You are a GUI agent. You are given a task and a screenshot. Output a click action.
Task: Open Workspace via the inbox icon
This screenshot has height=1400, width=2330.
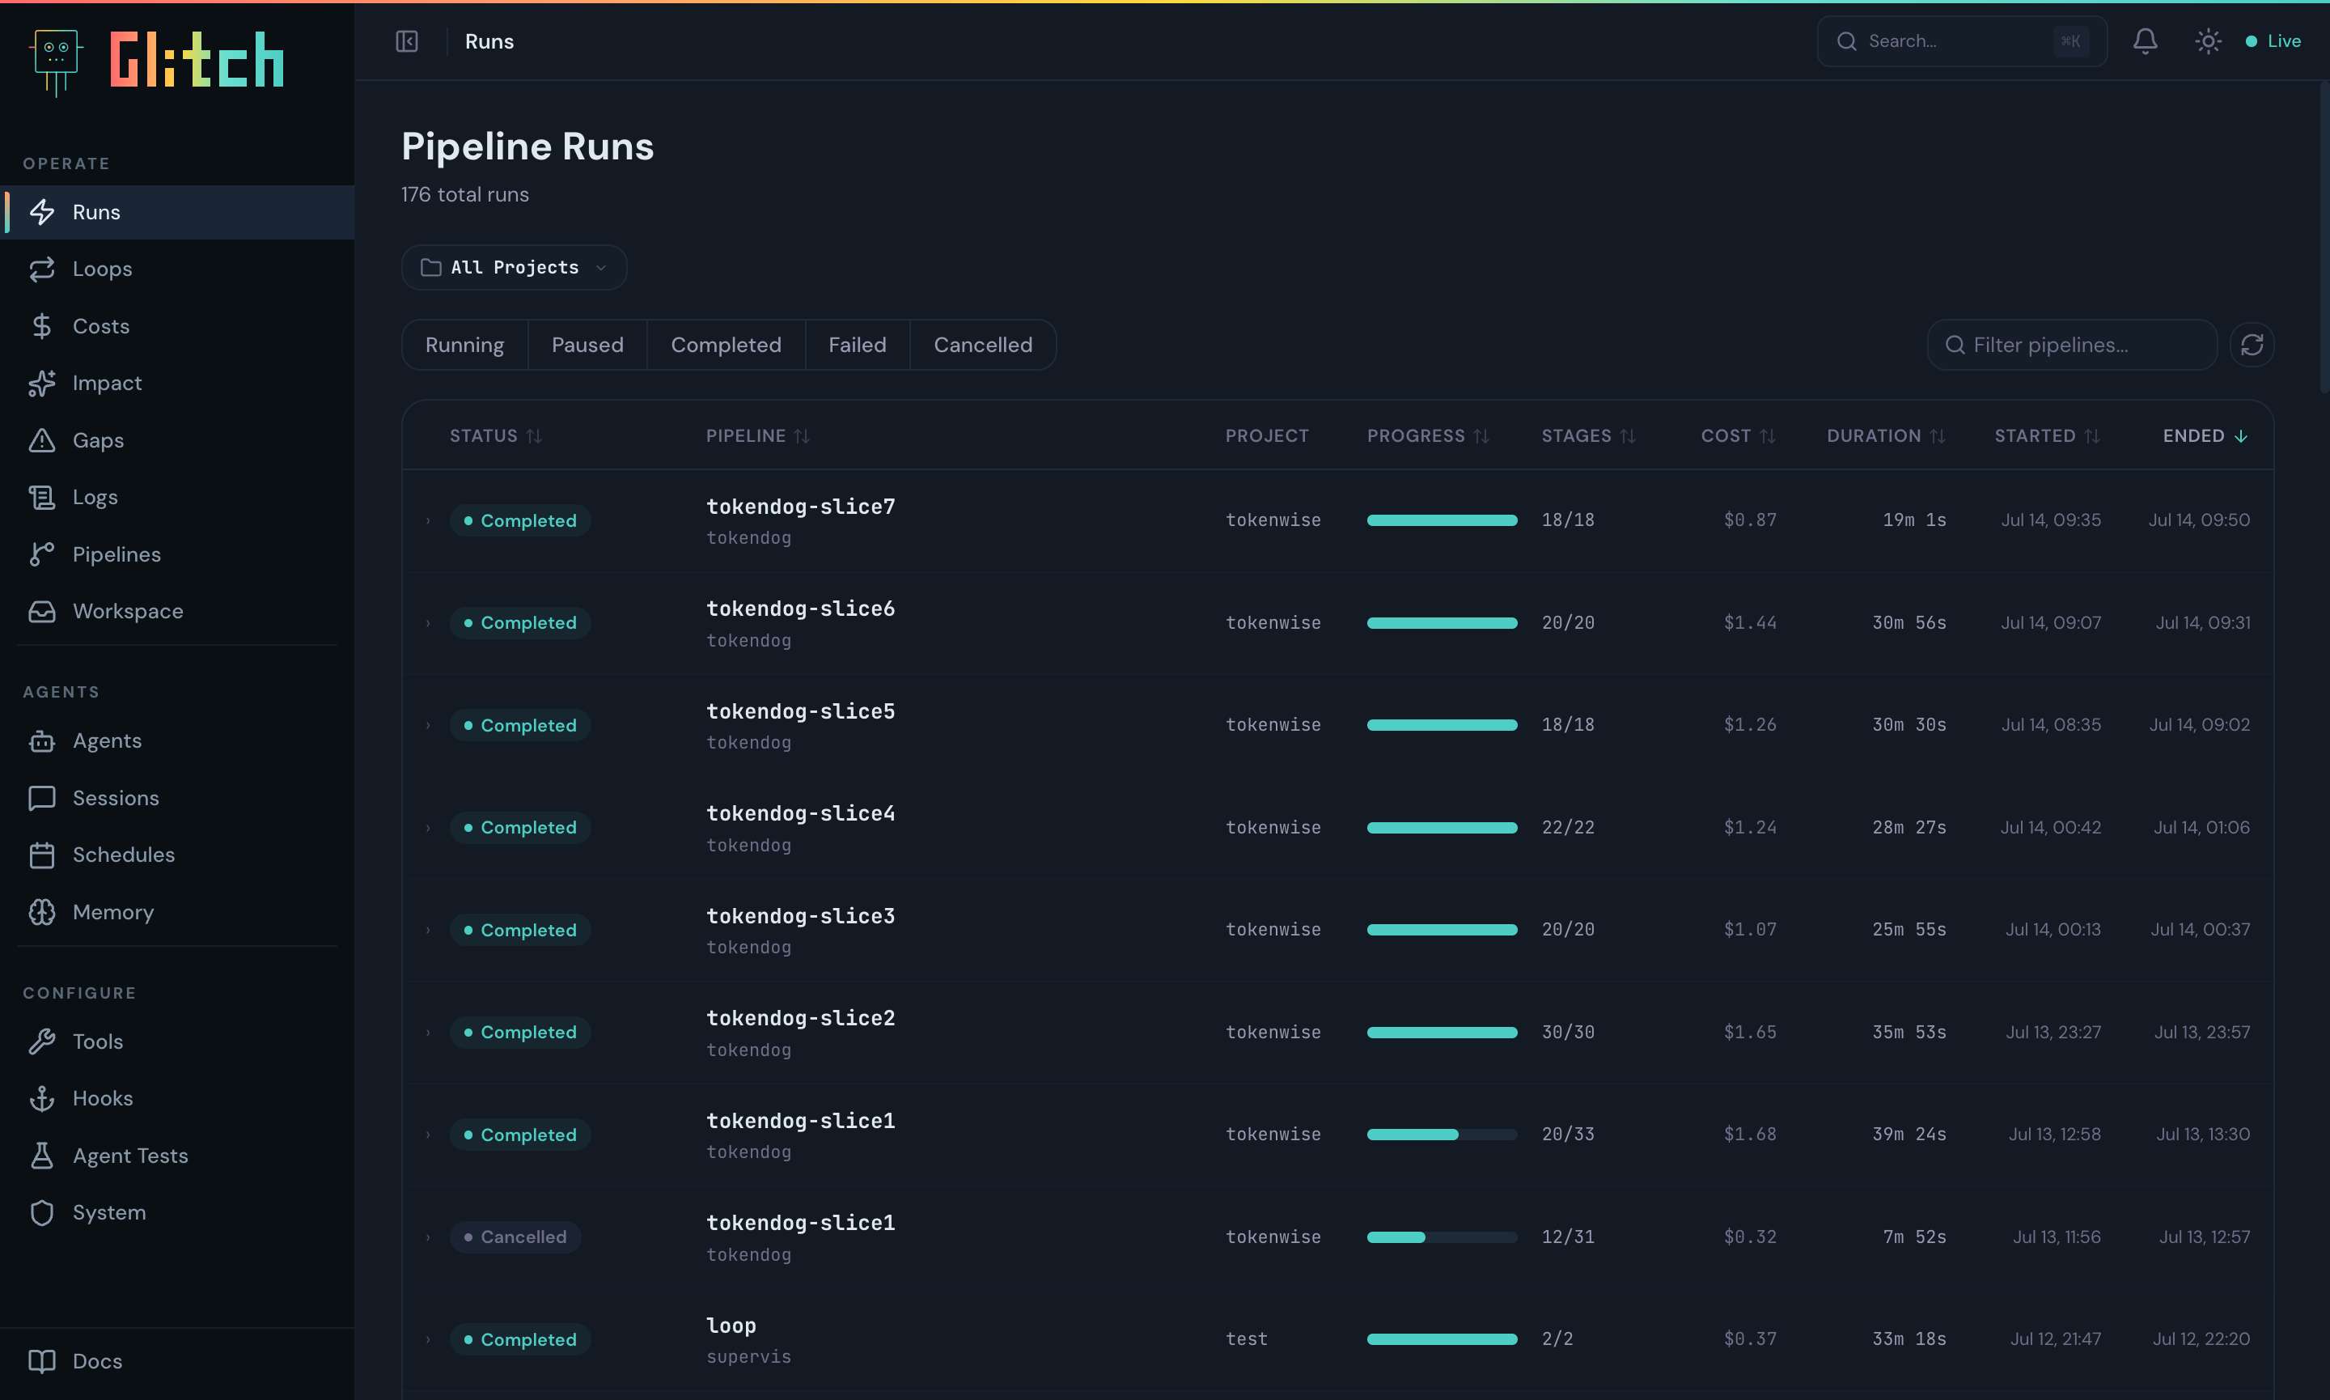(41, 611)
